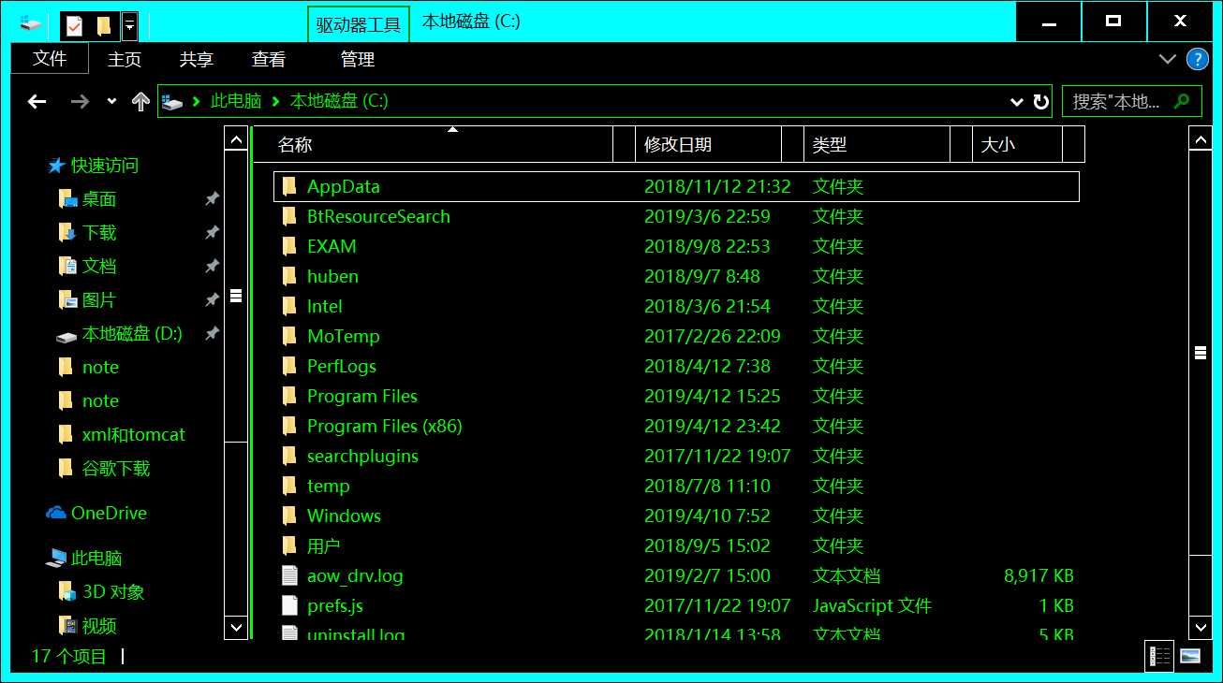1223x683 pixels.
Task: Switch to the 查看 ribbon tab
Action: click(269, 60)
